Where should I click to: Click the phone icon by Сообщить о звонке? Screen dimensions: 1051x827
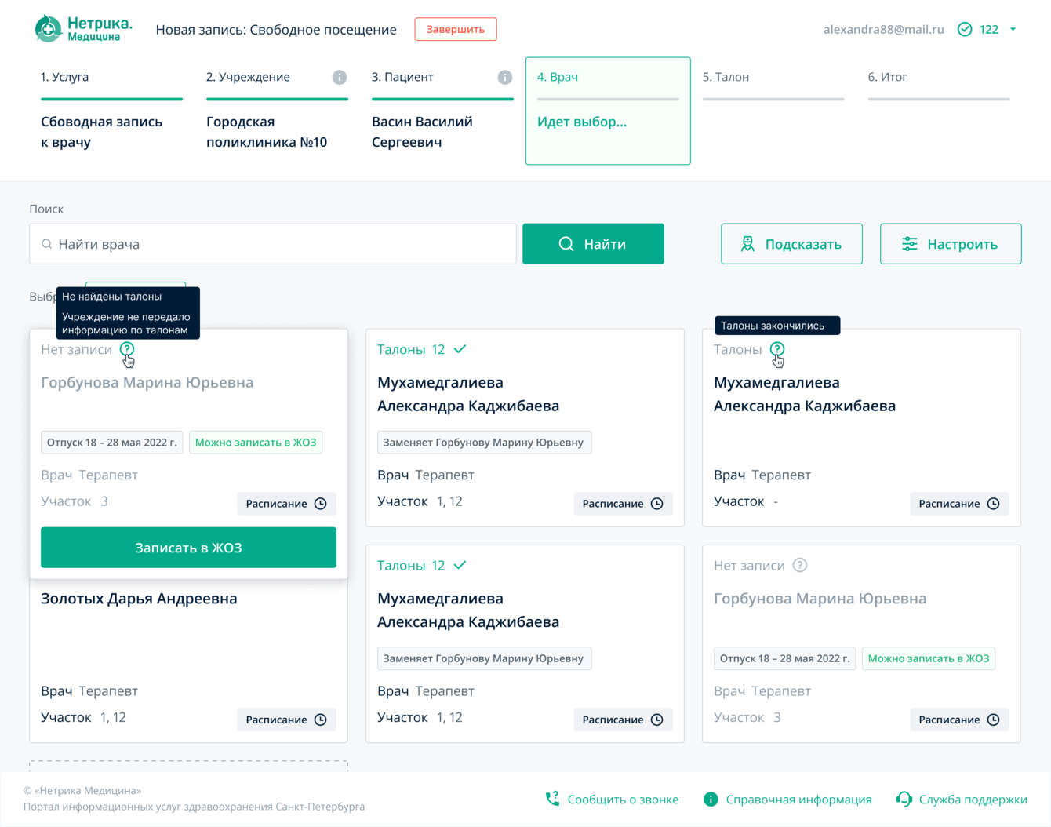[x=553, y=799]
